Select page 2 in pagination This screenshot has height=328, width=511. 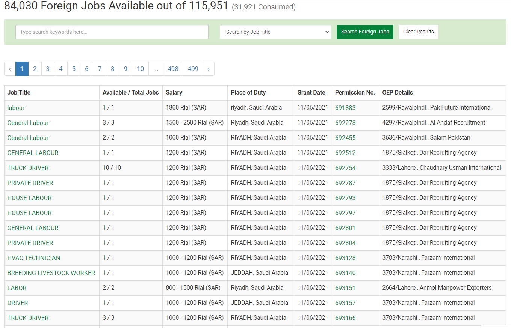tap(35, 69)
